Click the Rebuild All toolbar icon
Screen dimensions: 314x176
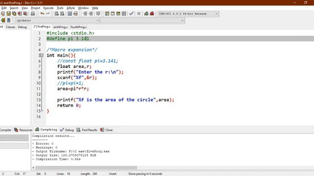(x=124, y=14)
